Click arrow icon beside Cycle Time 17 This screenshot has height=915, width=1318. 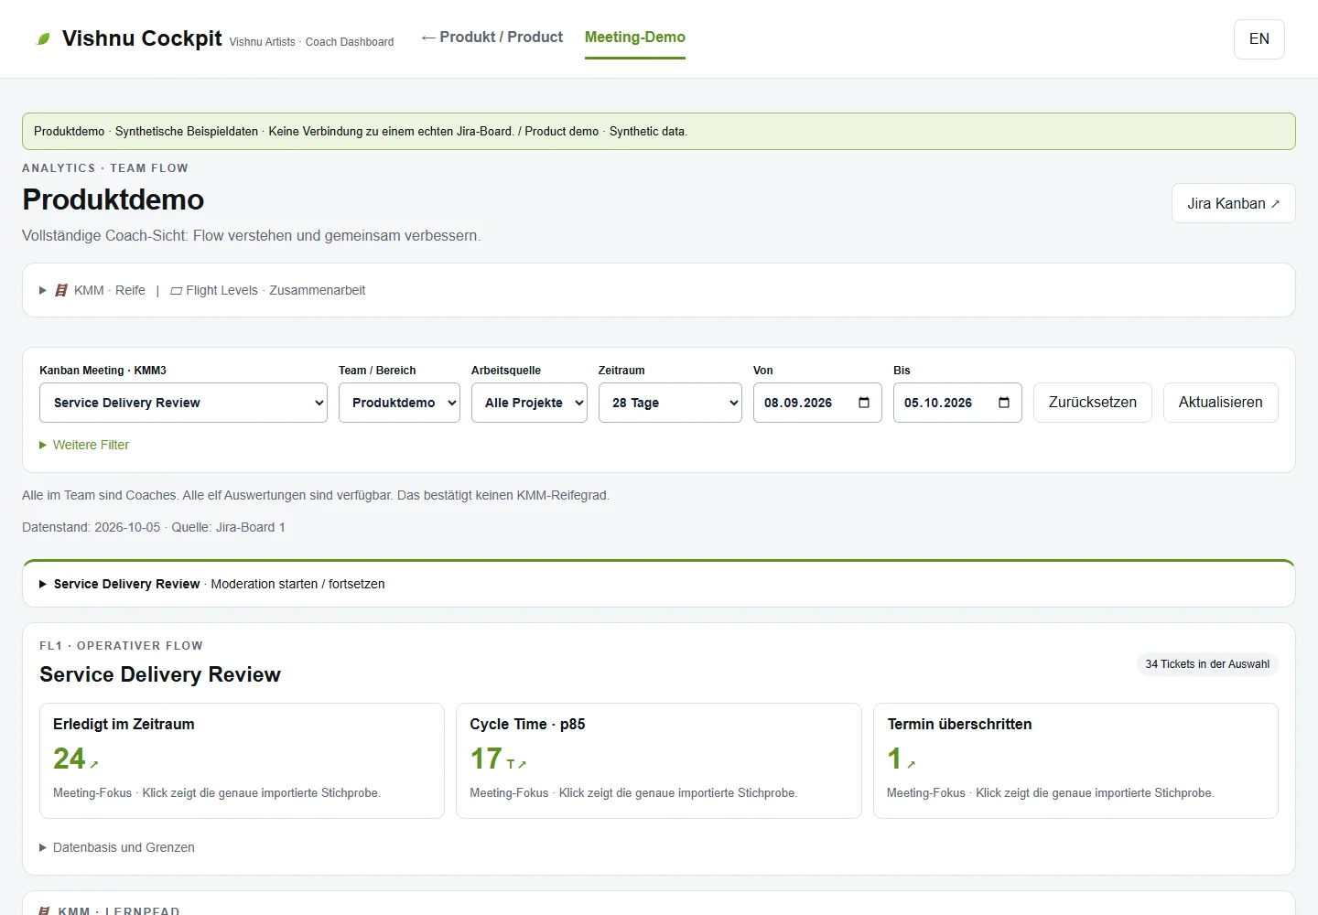523,764
